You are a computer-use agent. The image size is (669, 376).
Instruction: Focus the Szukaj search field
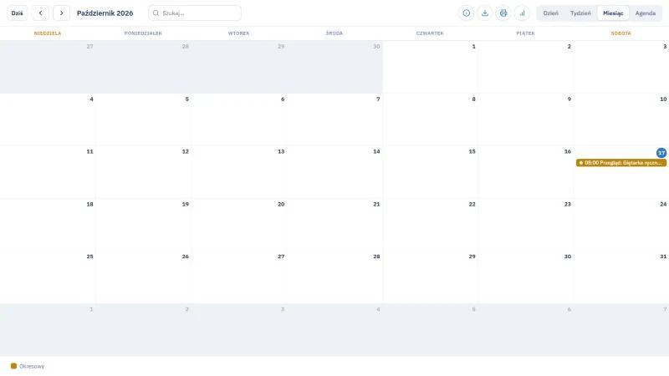pos(195,13)
